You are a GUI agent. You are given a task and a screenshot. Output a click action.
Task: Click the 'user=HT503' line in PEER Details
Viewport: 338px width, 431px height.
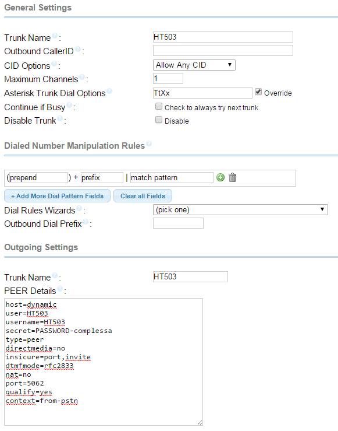click(27, 313)
